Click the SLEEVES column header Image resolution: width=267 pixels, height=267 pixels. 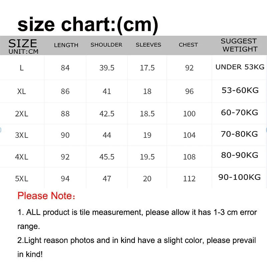pos(148,45)
